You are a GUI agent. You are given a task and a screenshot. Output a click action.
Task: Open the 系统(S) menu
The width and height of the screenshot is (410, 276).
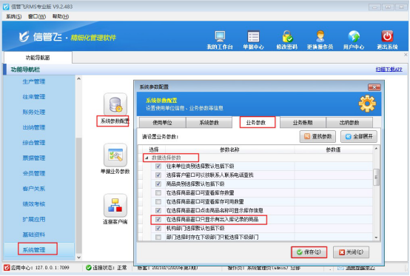coord(13,16)
